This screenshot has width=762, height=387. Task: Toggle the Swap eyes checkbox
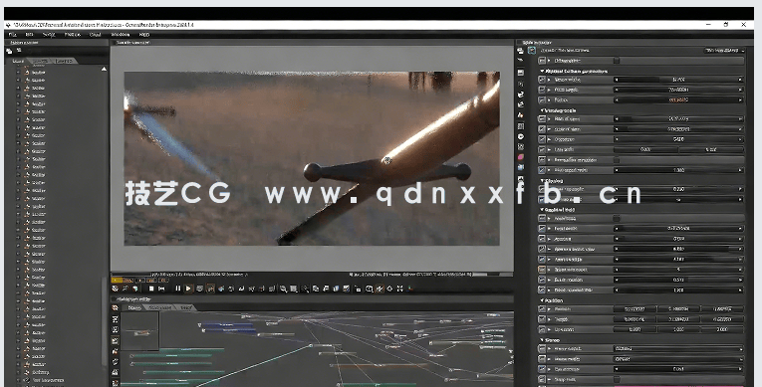coord(617,379)
